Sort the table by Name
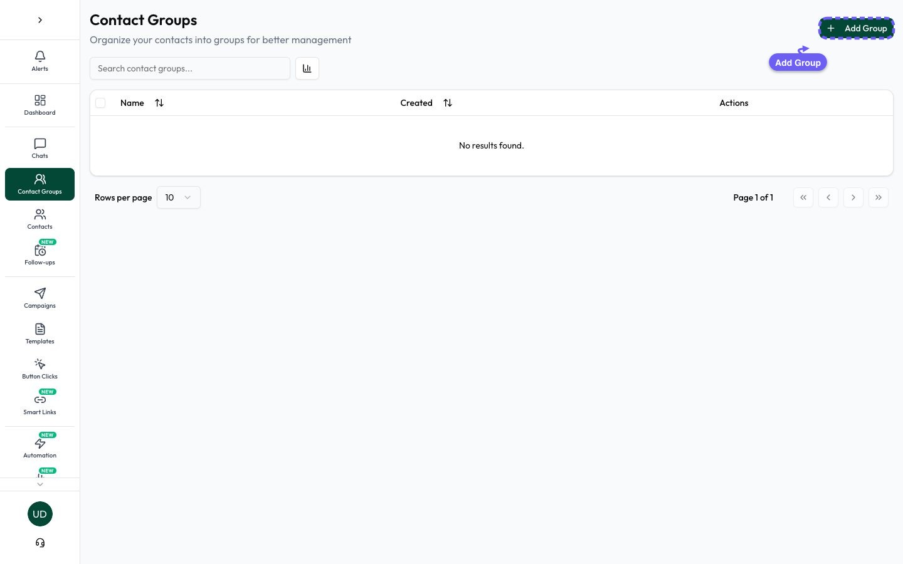The image size is (903, 564). (142, 103)
